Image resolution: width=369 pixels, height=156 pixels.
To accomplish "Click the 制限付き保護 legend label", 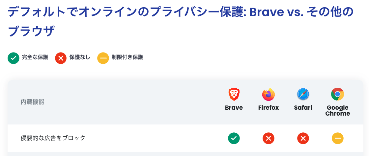I will (127, 57).
